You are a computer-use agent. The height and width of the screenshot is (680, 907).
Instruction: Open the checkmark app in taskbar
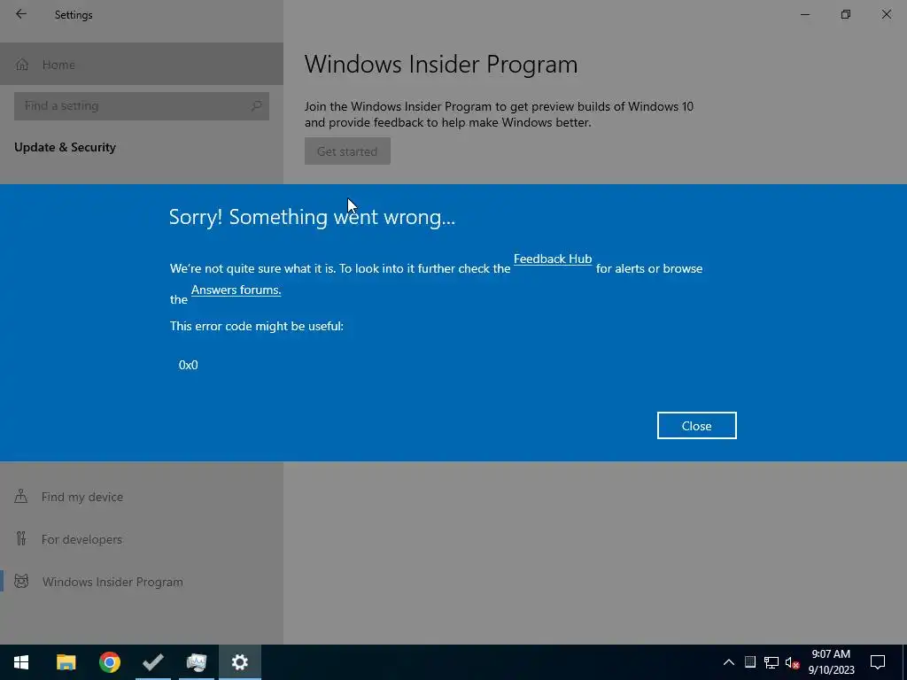coord(152,662)
